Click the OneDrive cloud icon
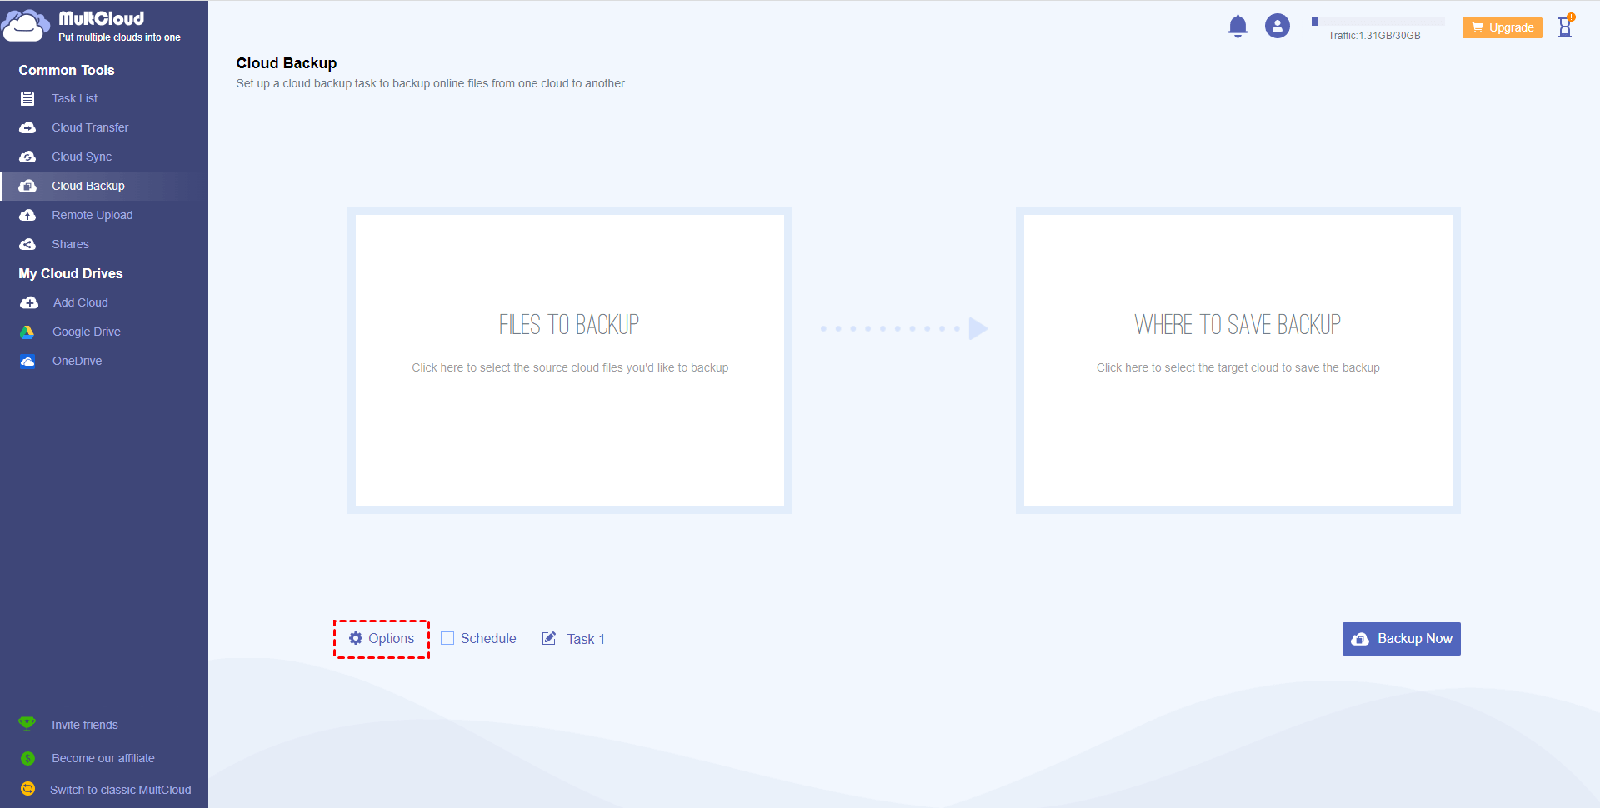The width and height of the screenshot is (1600, 808). pyautogui.click(x=27, y=361)
